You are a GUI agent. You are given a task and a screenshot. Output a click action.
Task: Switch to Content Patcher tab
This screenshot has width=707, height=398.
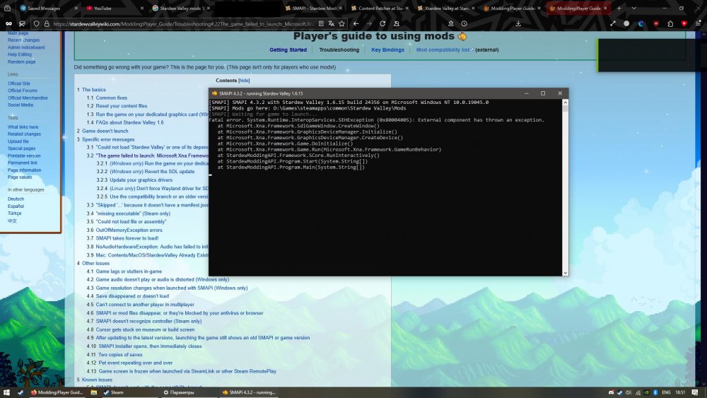(379, 8)
